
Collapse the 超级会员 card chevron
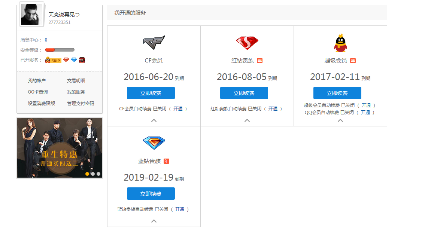340,120
